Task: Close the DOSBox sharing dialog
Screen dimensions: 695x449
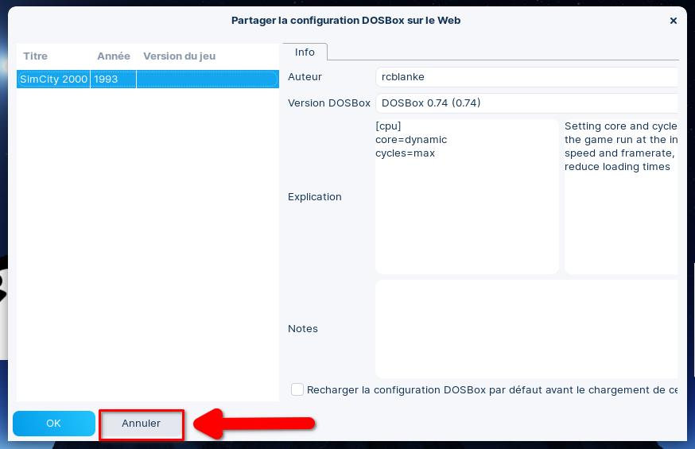Action: click(674, 21)
